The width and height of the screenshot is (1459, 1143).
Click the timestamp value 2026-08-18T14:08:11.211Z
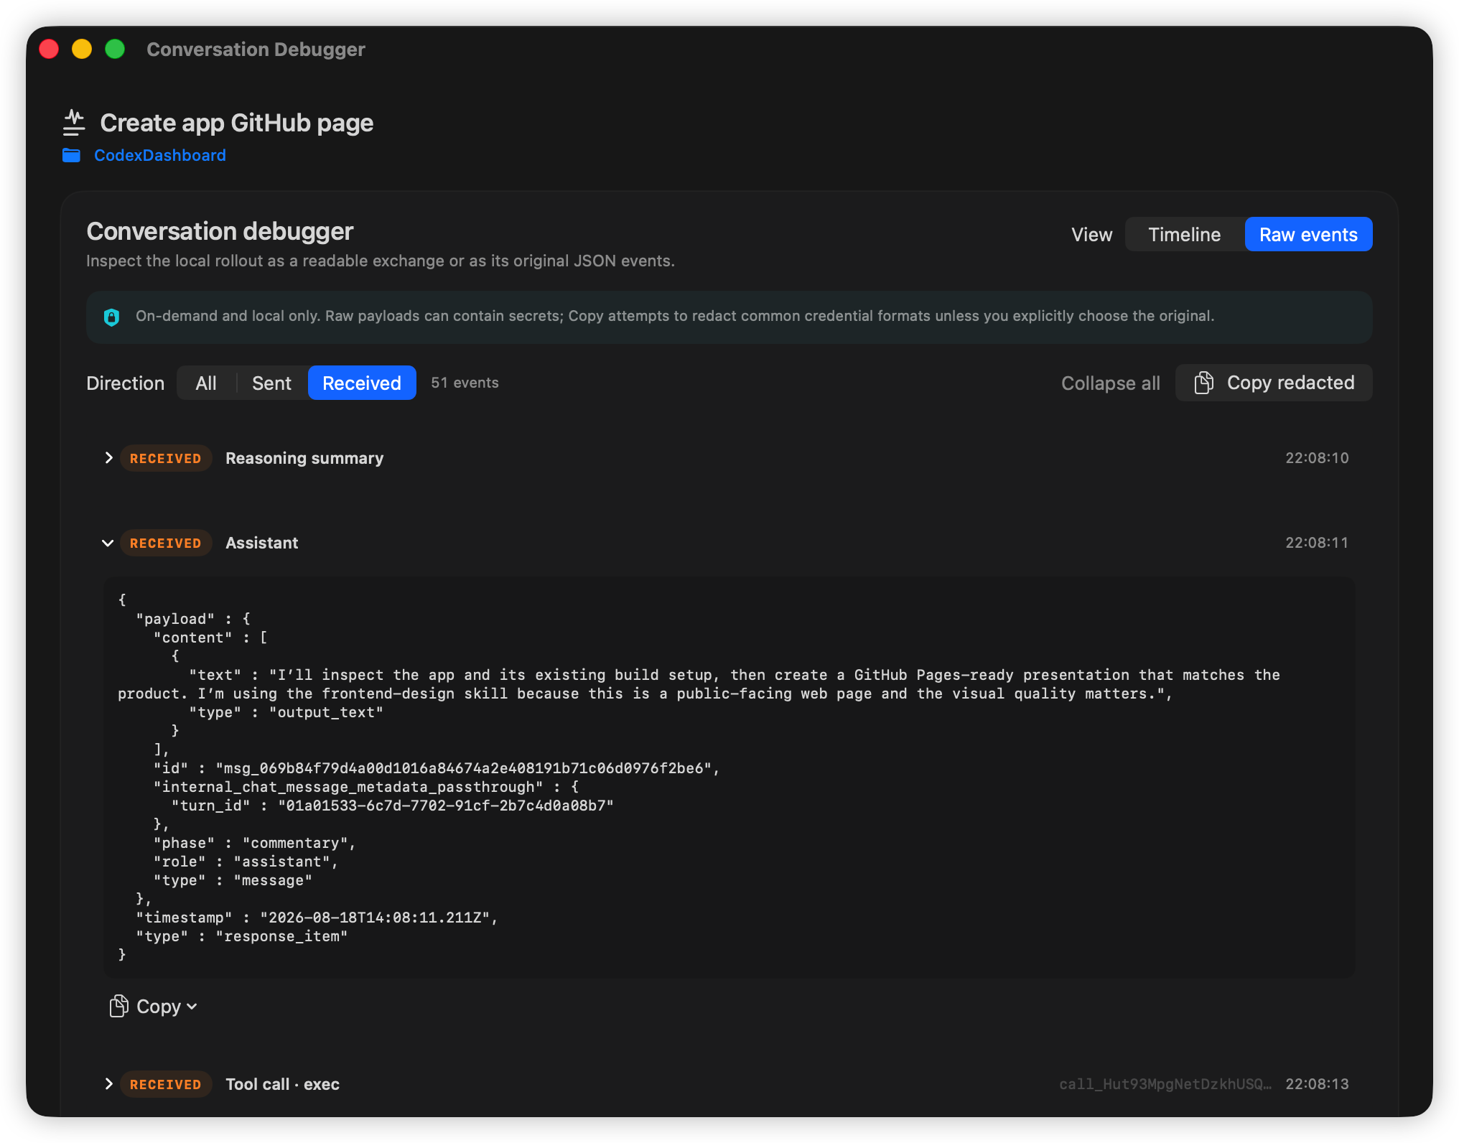point(375,918)
